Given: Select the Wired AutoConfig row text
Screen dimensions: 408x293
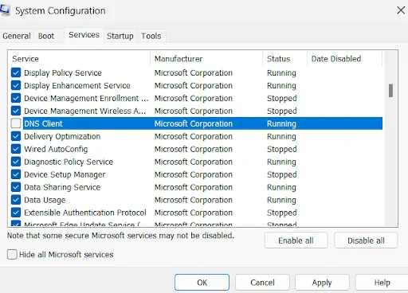Looking at the screenshot, I should coord(56,149).
